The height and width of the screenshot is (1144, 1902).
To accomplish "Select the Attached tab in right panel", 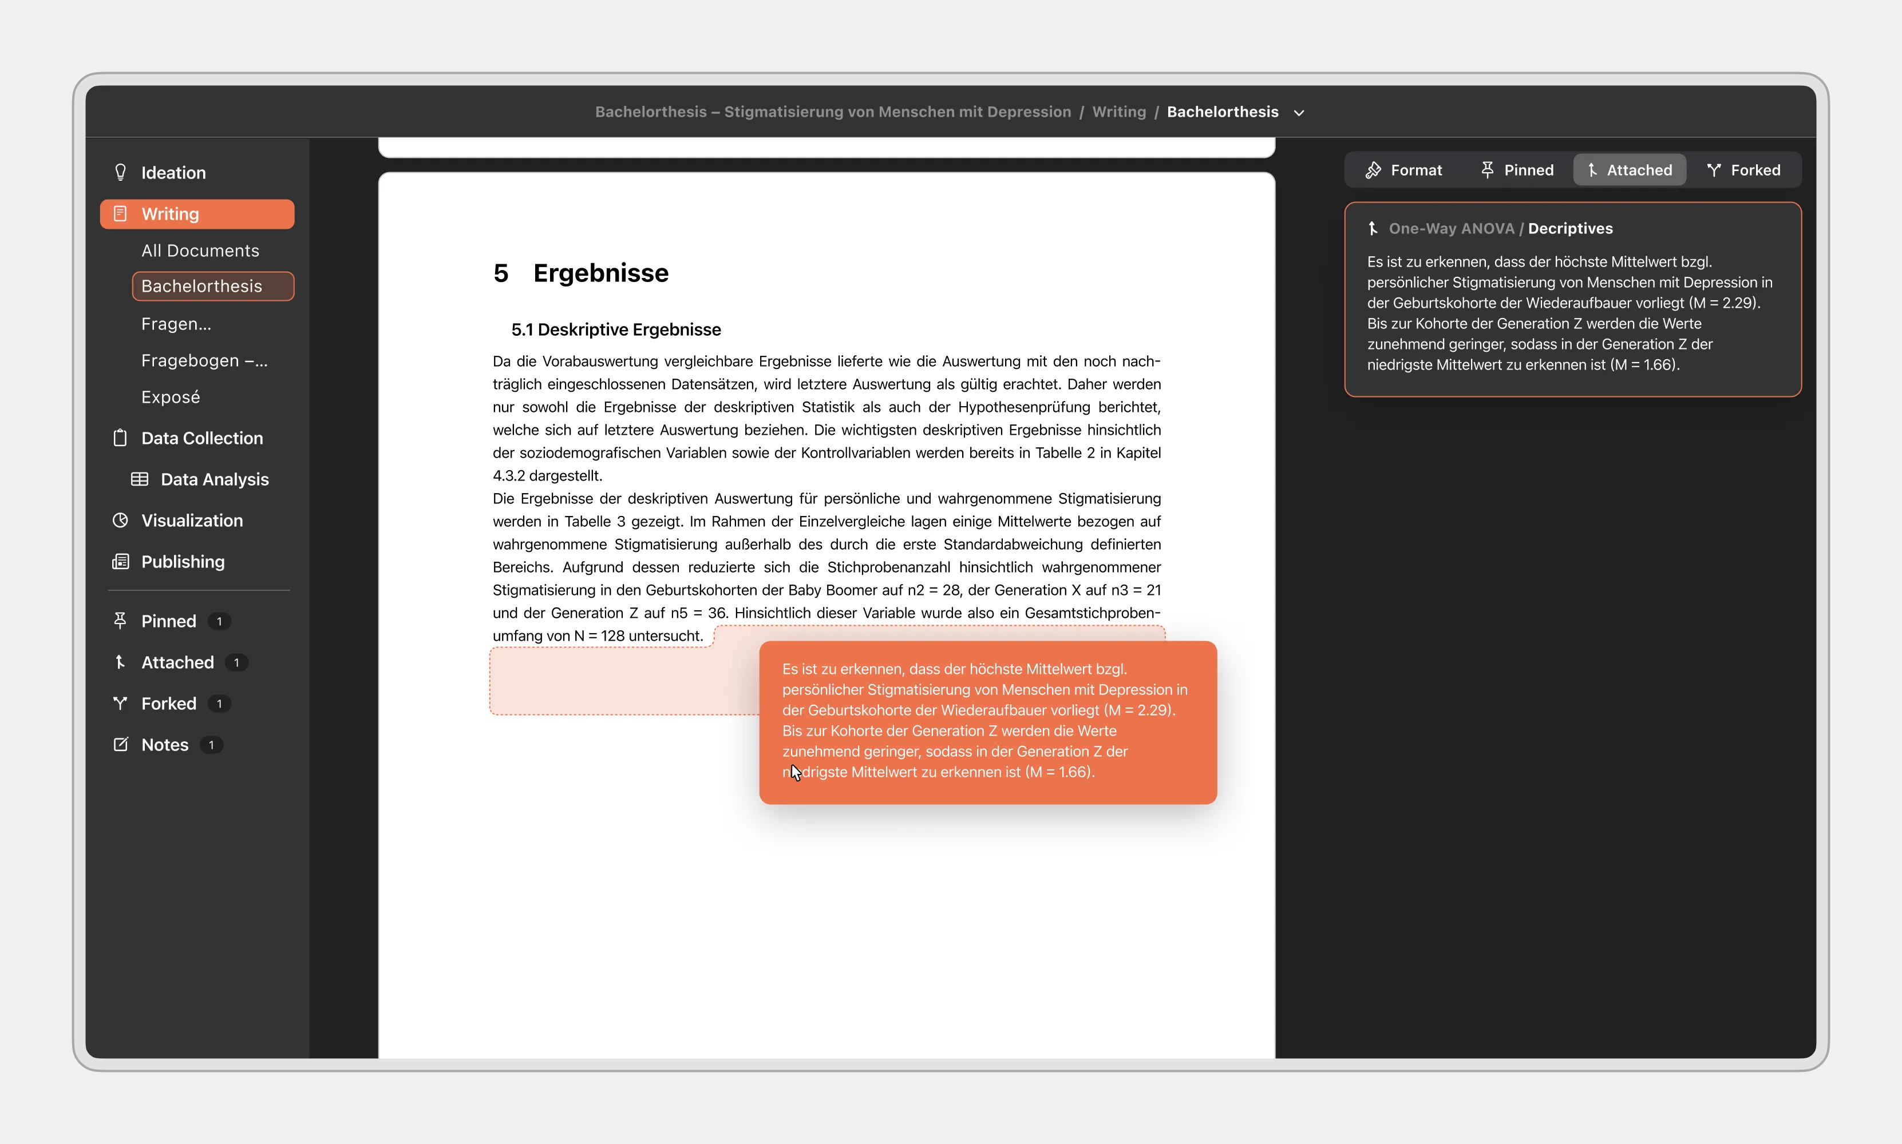I will tap(1629, 169).
